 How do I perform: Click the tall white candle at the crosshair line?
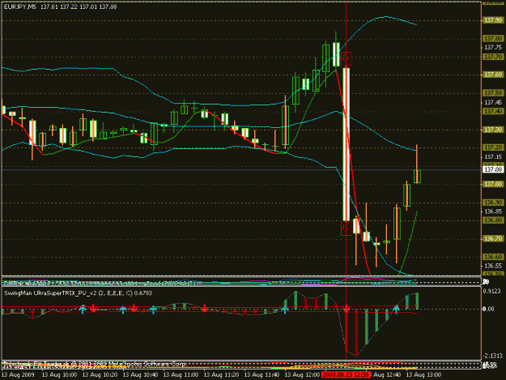(347, 144)
